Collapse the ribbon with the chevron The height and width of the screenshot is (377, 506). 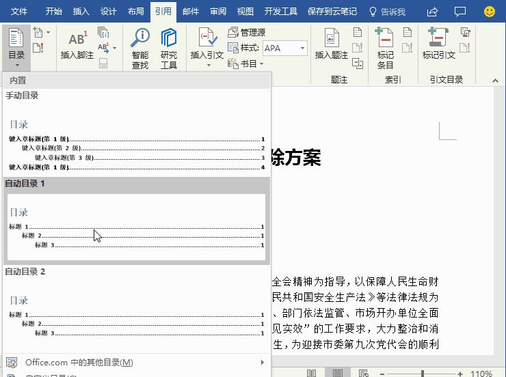pos(495,80)
